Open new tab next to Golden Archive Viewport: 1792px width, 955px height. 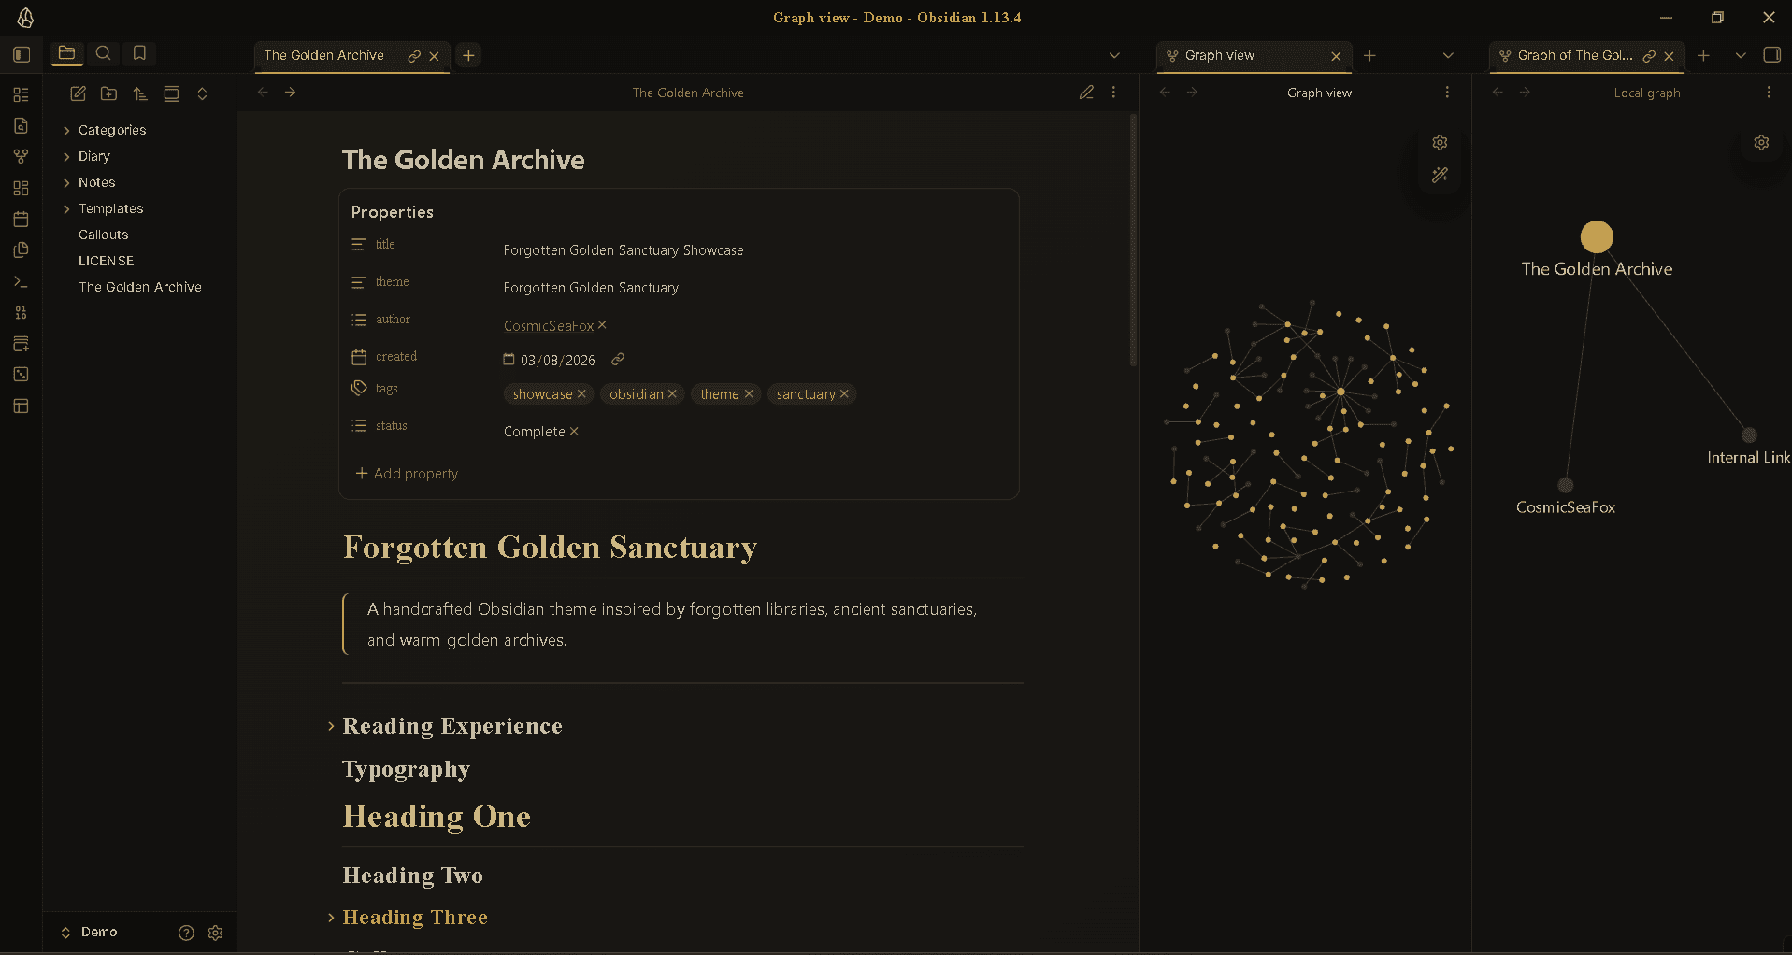click(468, 55)
